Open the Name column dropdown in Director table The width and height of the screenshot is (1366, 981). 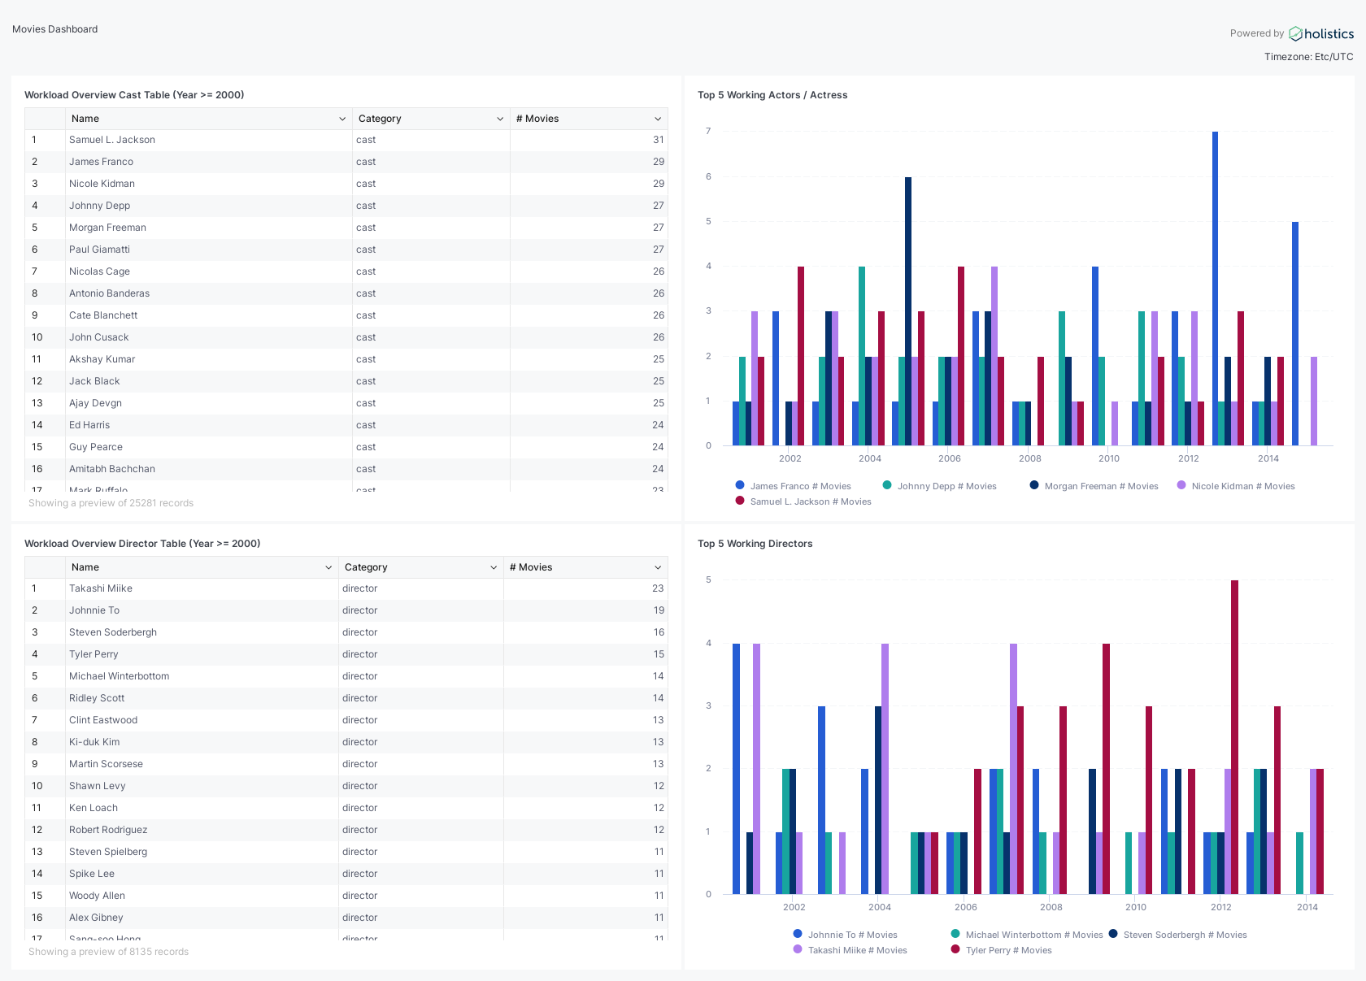(328, 567)
